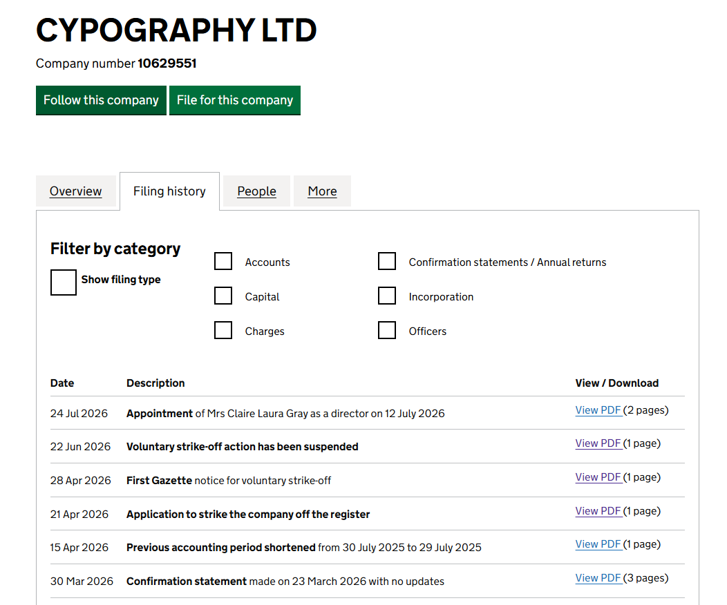
Task: Open the More tab
Action: click(322, 191)
